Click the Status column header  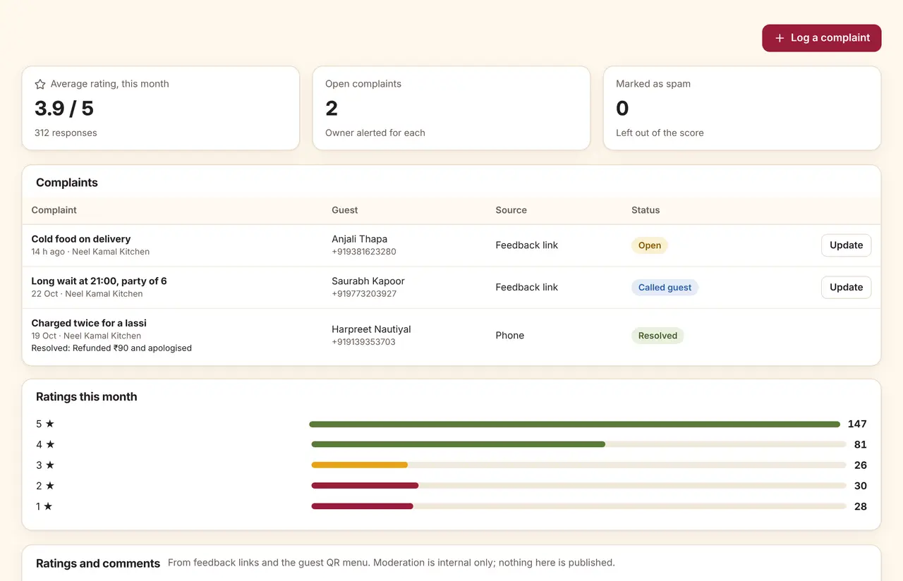[x=646, y=210]
